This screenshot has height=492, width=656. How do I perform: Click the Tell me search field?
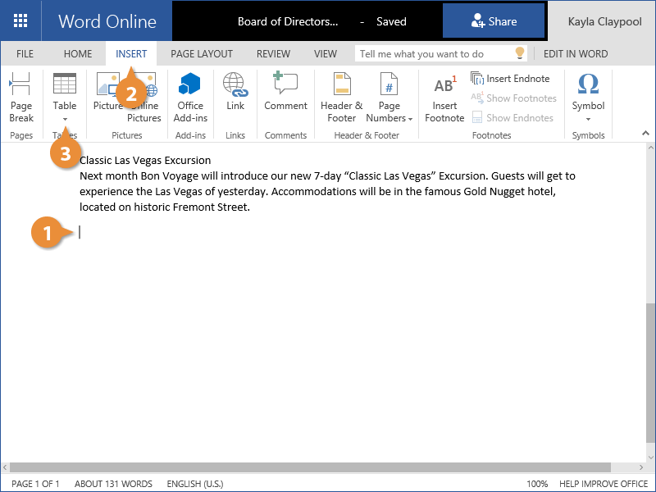point(433,54)
